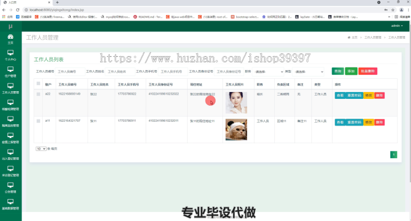Open 疫情上报管理 in the sidebar

pos(11,138)
